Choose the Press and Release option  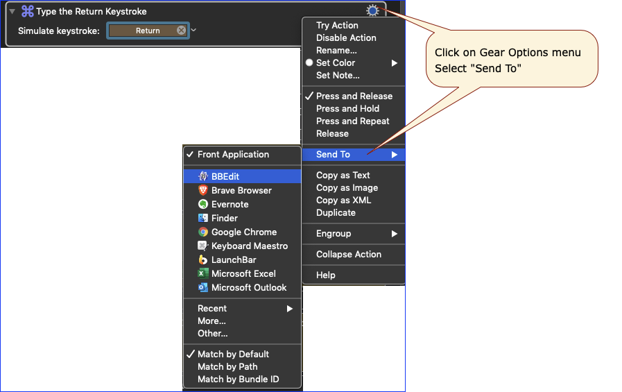(354, 96)
